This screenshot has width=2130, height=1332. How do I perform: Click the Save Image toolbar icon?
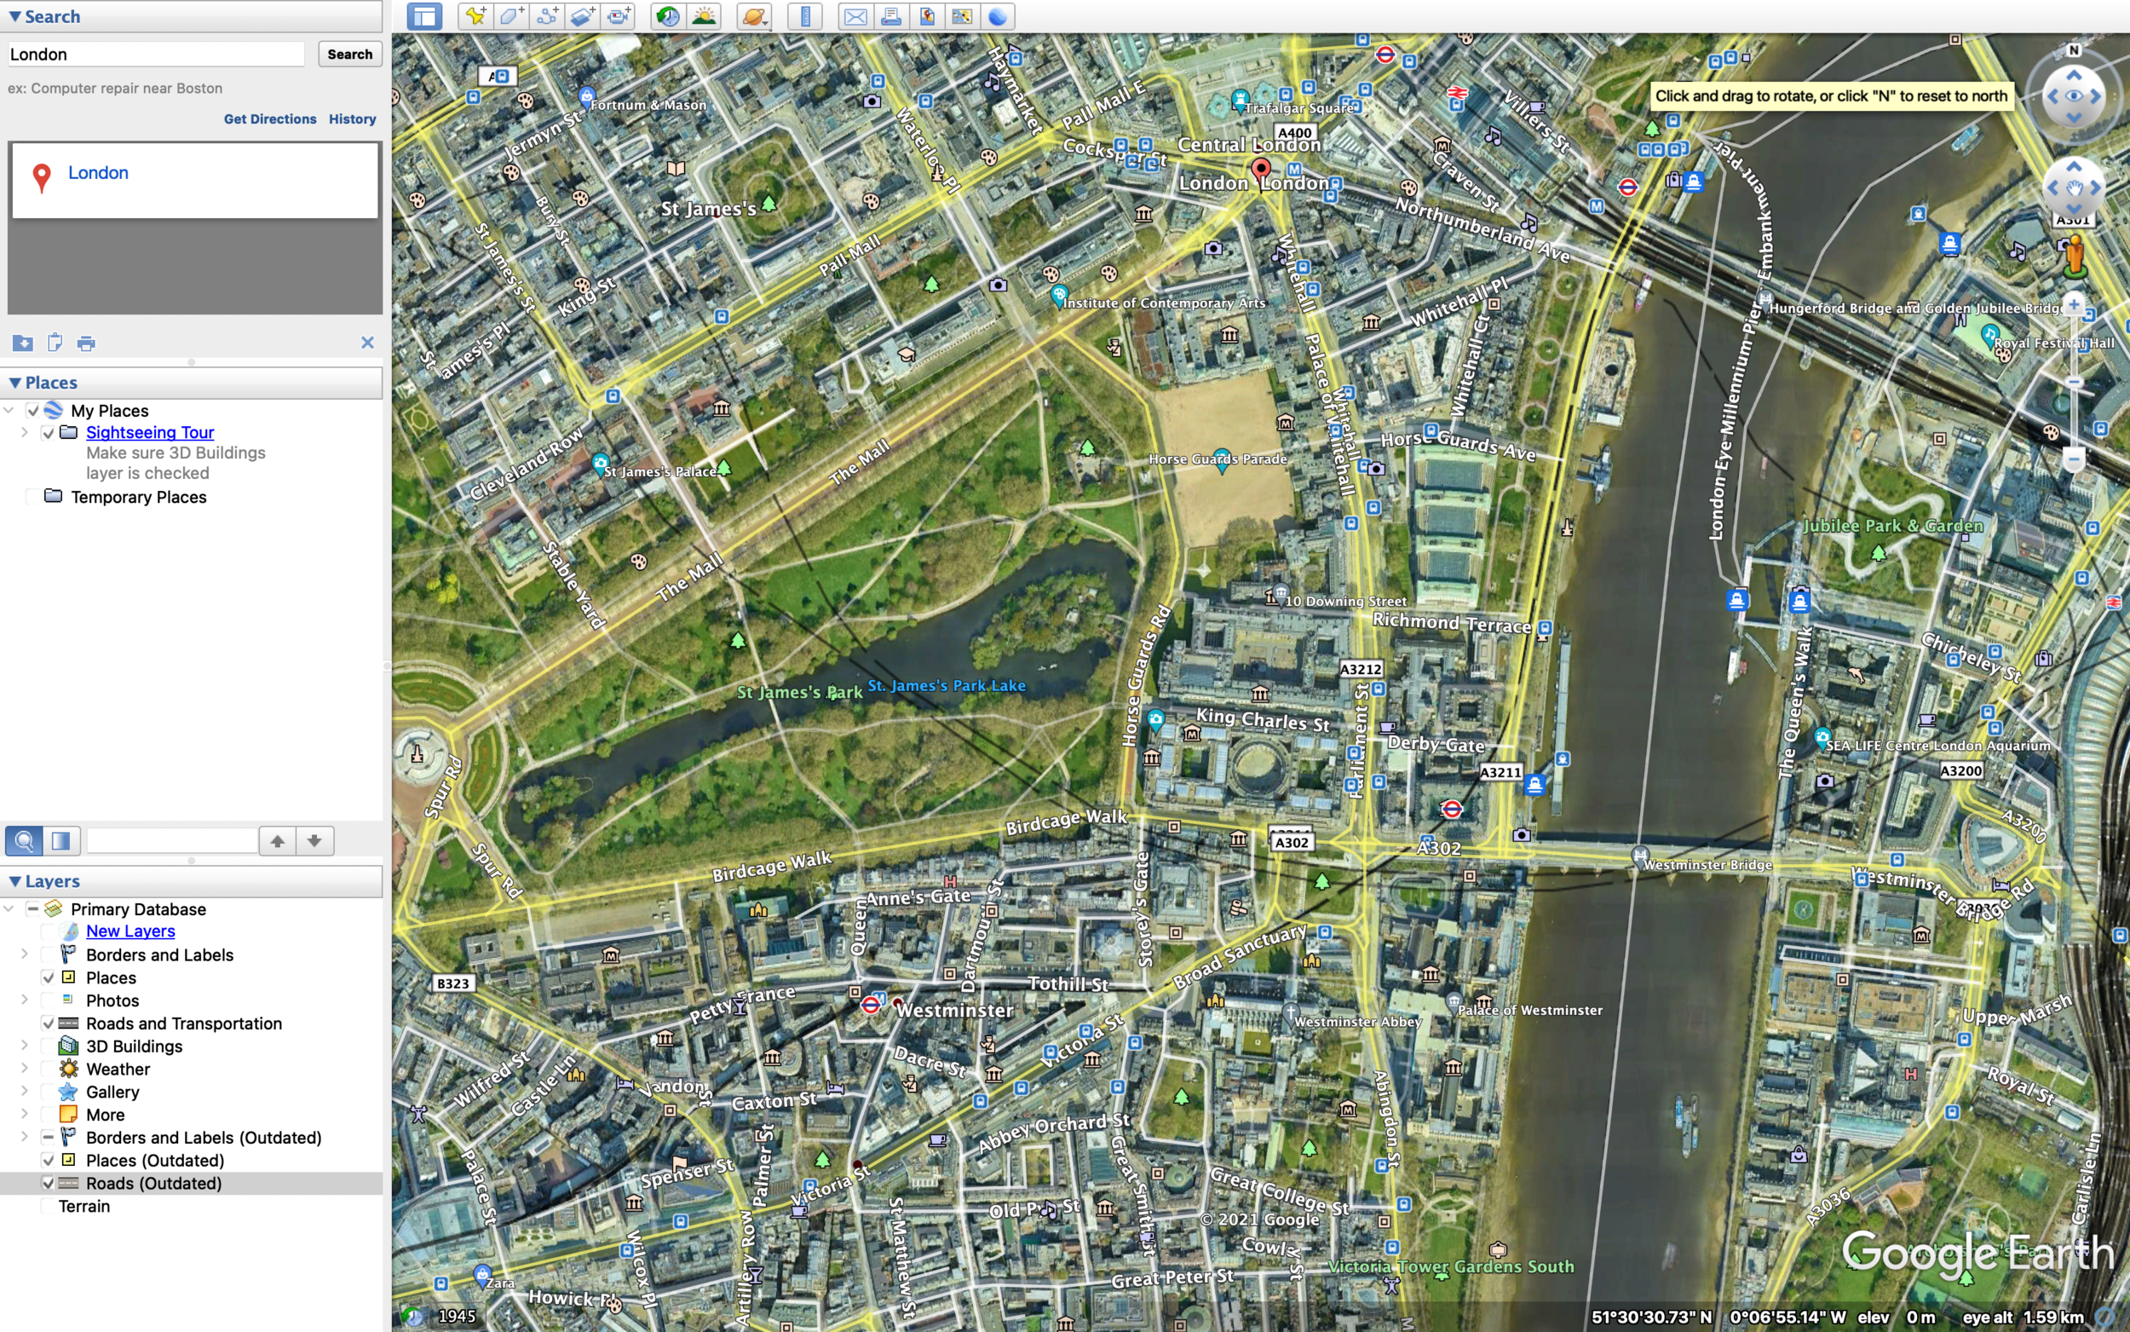[x=926, y=16]
